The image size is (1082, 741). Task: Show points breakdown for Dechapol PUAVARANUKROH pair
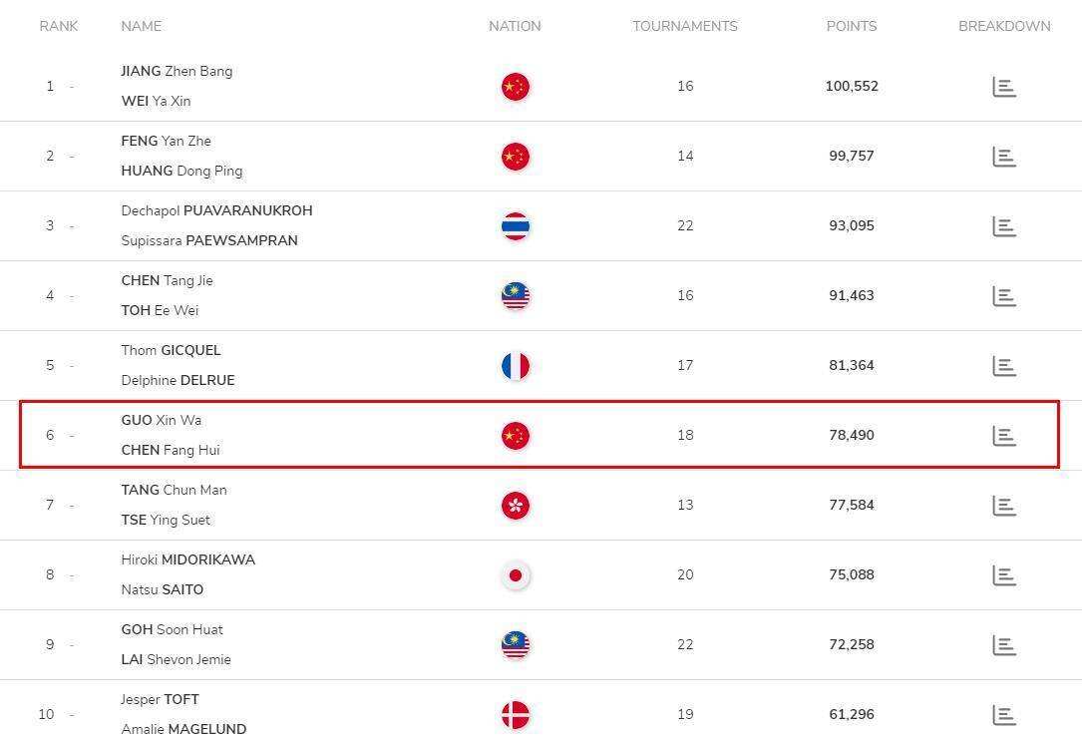click(1004, 226)
